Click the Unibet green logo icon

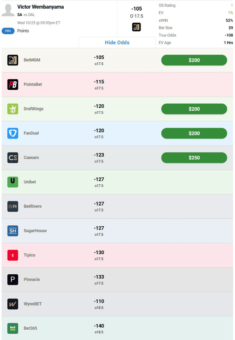(13, 182)
